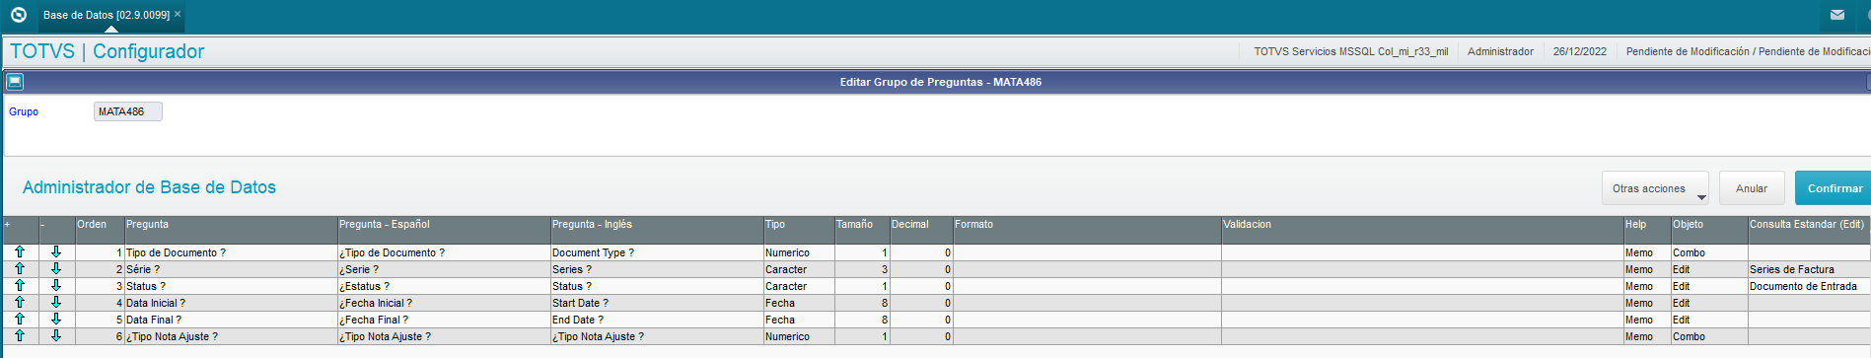Move down the Série row
This screenshot has width=1871, height=358.
pyautogui.click(x=56, y=269)
